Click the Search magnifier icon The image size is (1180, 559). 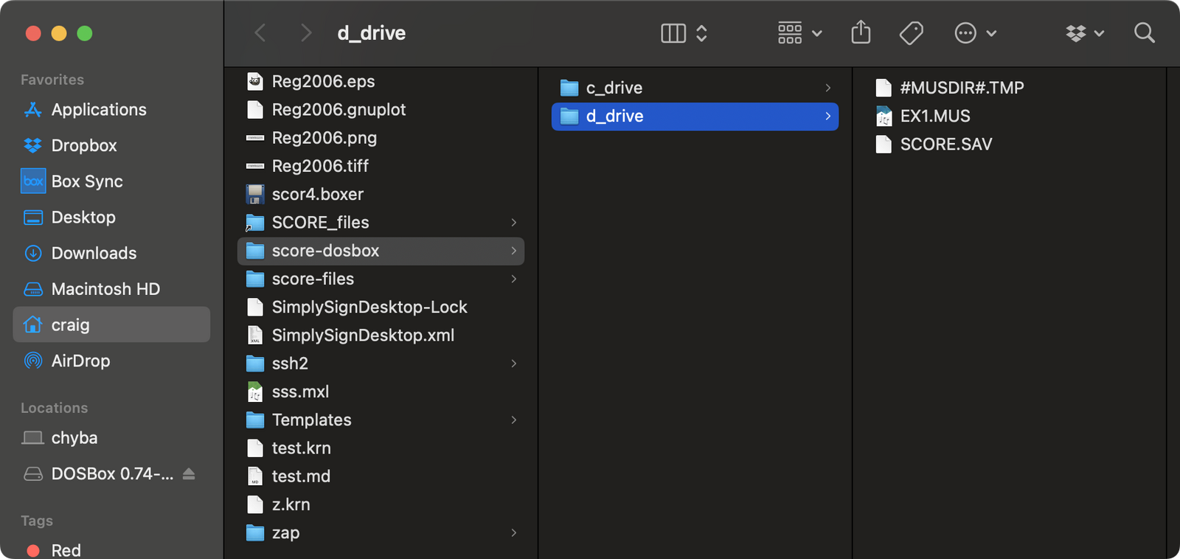tap(1144, 33)
